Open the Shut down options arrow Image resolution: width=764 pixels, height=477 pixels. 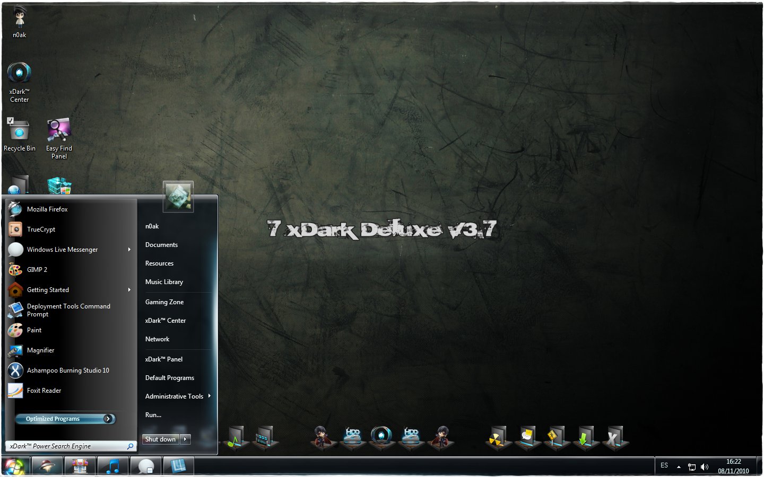pyautogui.click(x=185, y=439)
